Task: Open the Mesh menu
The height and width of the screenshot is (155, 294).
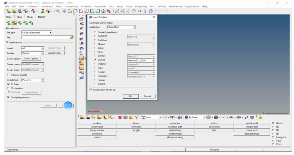Action: (x=59, y=6)
